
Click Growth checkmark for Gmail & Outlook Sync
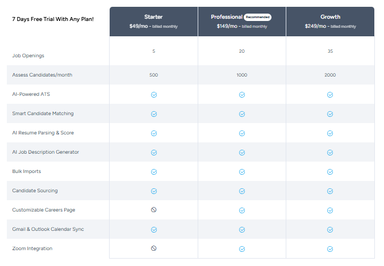click(x=330, y=230)
